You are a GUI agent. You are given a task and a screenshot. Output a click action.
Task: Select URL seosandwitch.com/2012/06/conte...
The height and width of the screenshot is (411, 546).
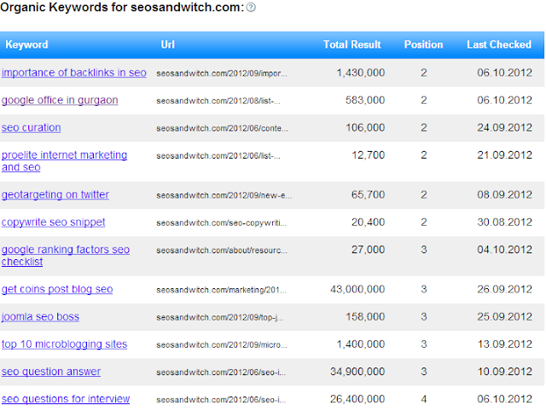click(x=222, y=129)
